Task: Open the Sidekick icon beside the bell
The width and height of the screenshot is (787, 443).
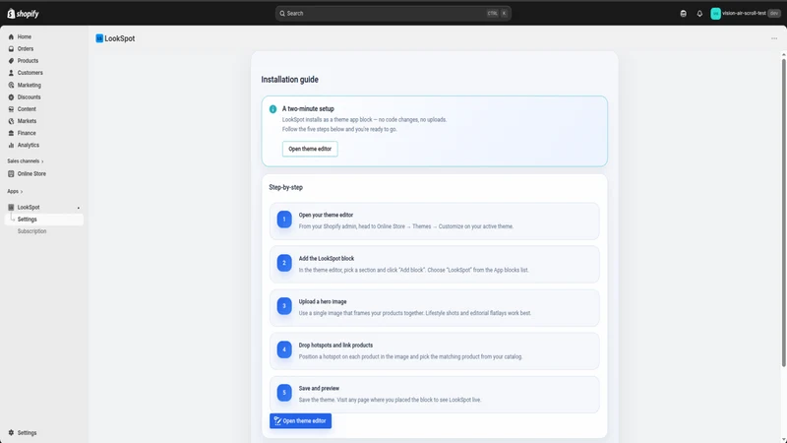Action: point(683,14)
